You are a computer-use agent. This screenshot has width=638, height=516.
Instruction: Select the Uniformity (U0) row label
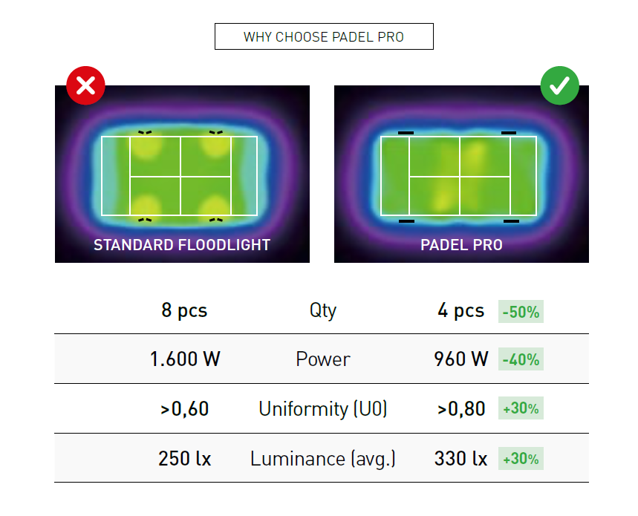coord(323,408)
